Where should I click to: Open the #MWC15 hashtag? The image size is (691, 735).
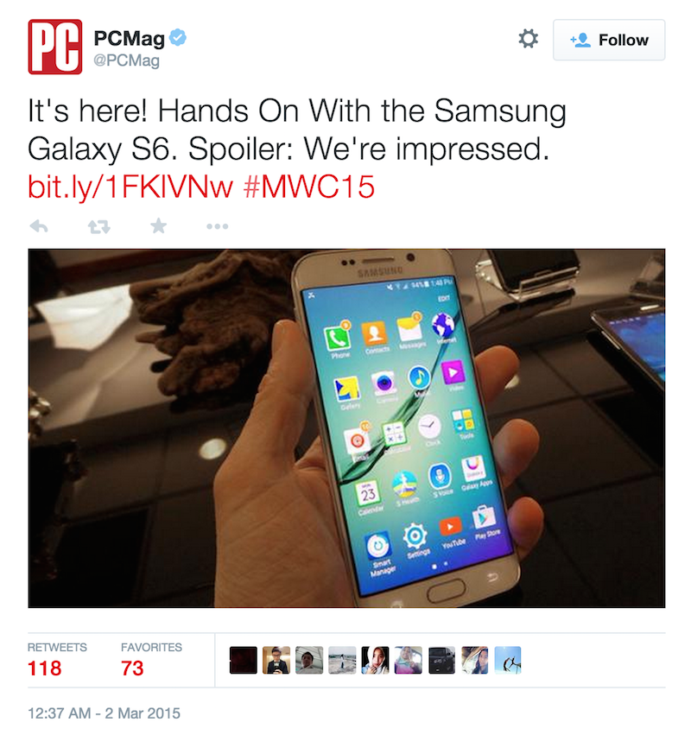pyautogui.click(x=309, y=187)
